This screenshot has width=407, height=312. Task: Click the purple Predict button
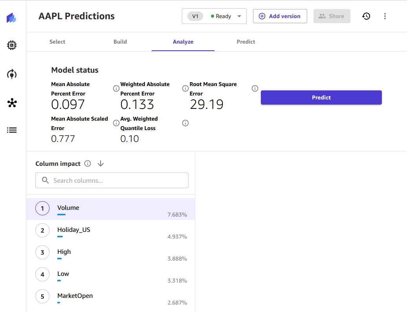(321, 97)
